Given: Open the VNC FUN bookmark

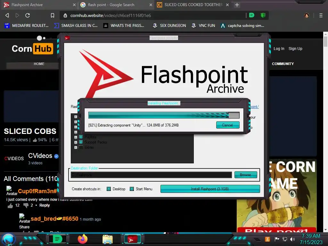Looking at the screenshot, I should coord(203,26).
